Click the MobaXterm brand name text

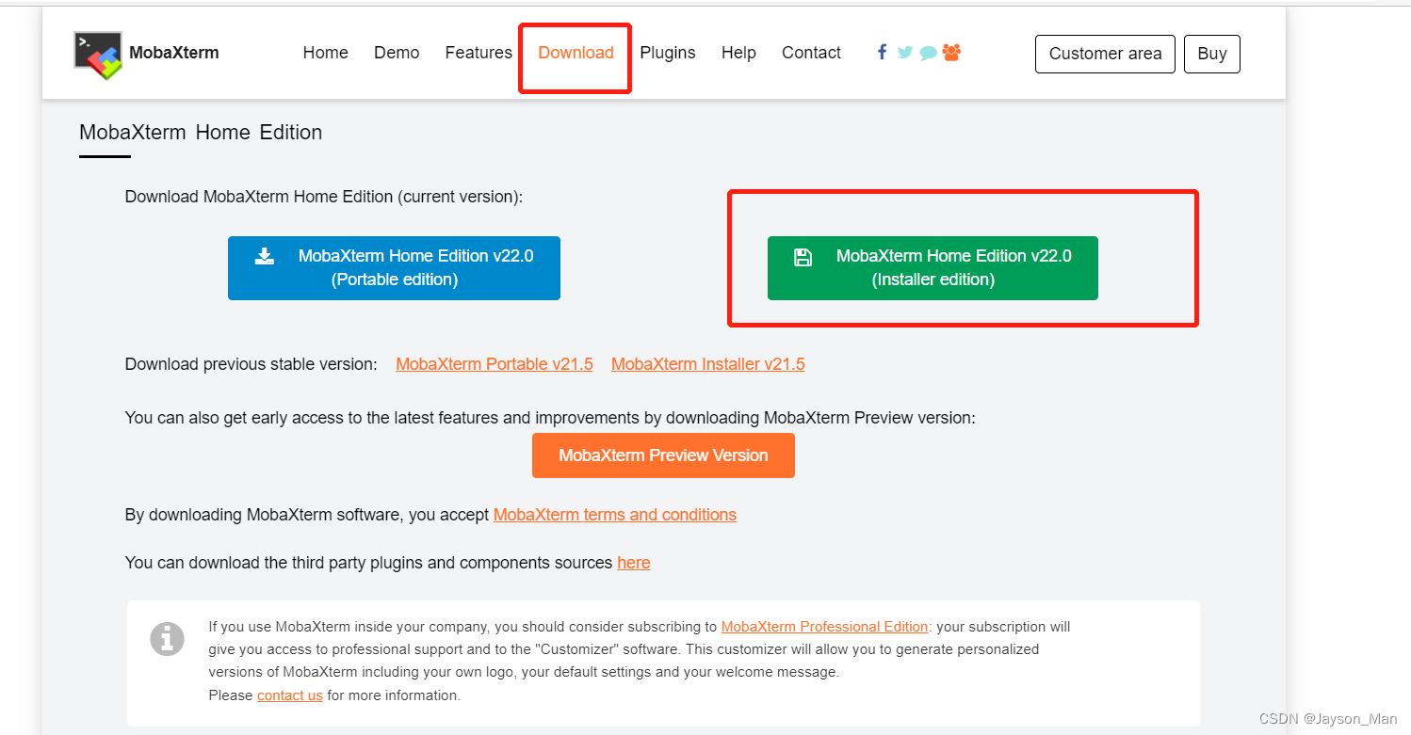point(174,53)
